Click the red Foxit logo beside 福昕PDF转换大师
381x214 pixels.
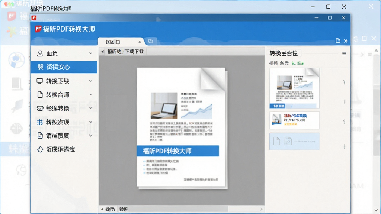tap(38, 29)
